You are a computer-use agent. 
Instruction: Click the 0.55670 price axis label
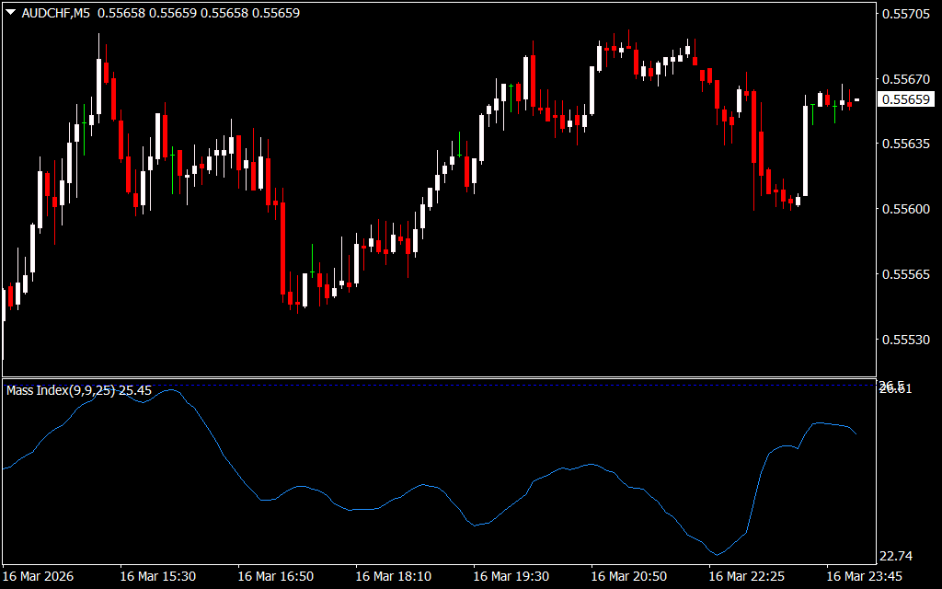pos(906,79)
